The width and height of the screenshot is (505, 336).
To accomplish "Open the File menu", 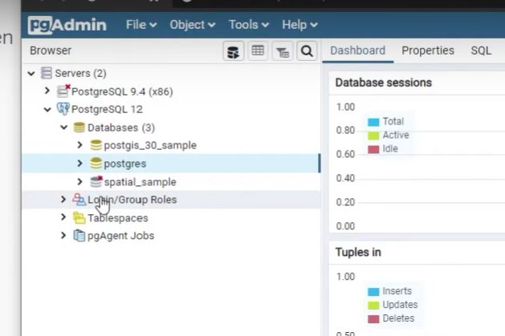I will point(141,25).
